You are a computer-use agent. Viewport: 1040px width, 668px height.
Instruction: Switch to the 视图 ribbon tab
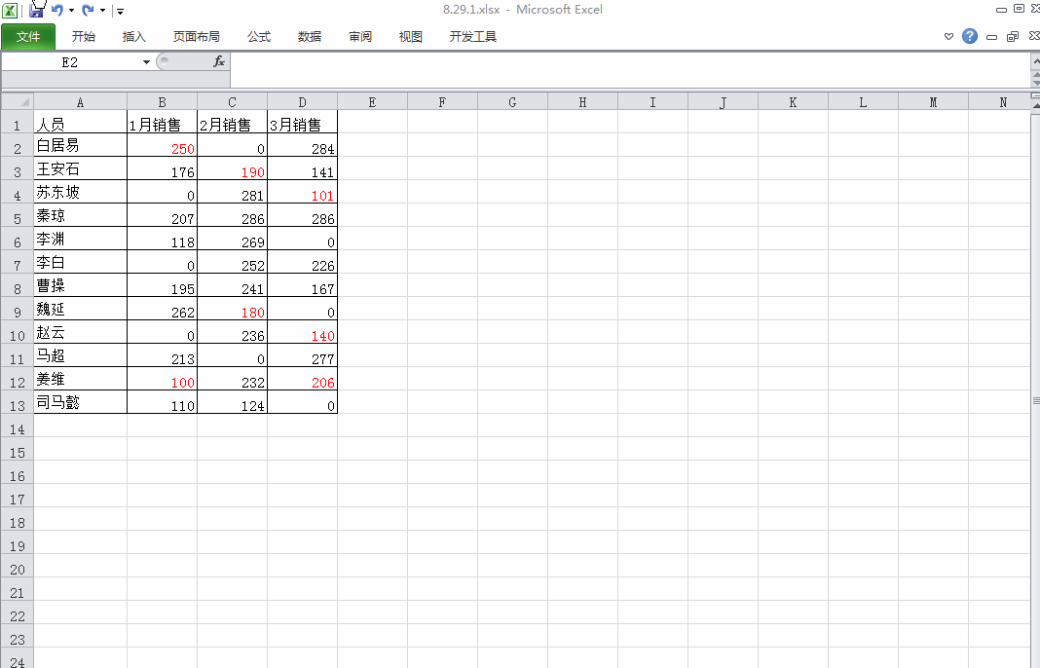point(411,36)
